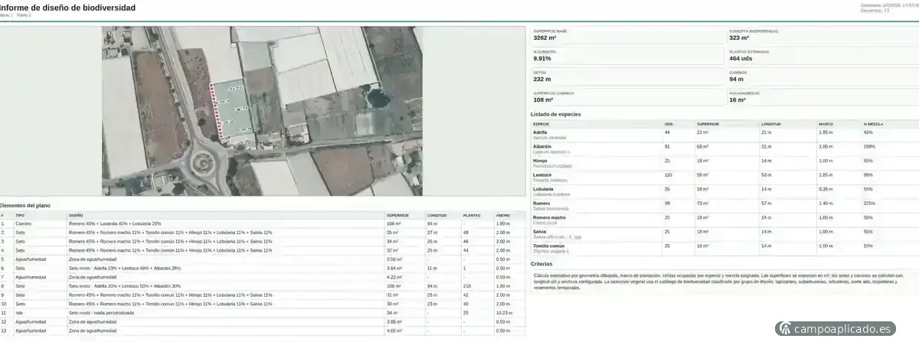919x342 pixels.
Task: Click the % MEZCLA column header
Action: (874, 124)
